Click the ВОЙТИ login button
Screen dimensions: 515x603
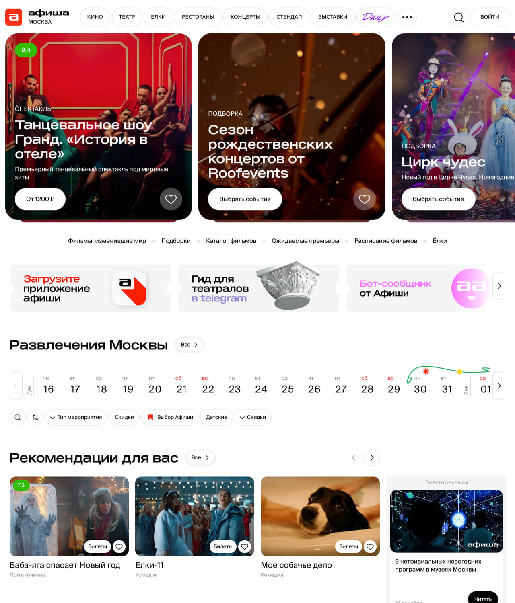tap(490, 17)
